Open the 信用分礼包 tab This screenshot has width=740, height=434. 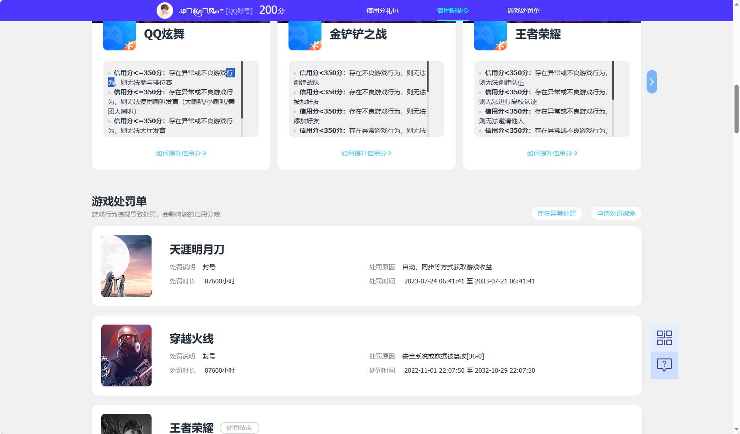coord(382,11)
